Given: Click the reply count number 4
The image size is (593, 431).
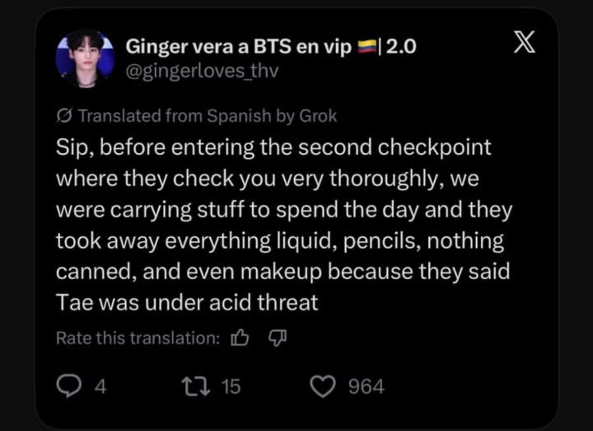Looking at the screenshot, I should coord(100,387).
